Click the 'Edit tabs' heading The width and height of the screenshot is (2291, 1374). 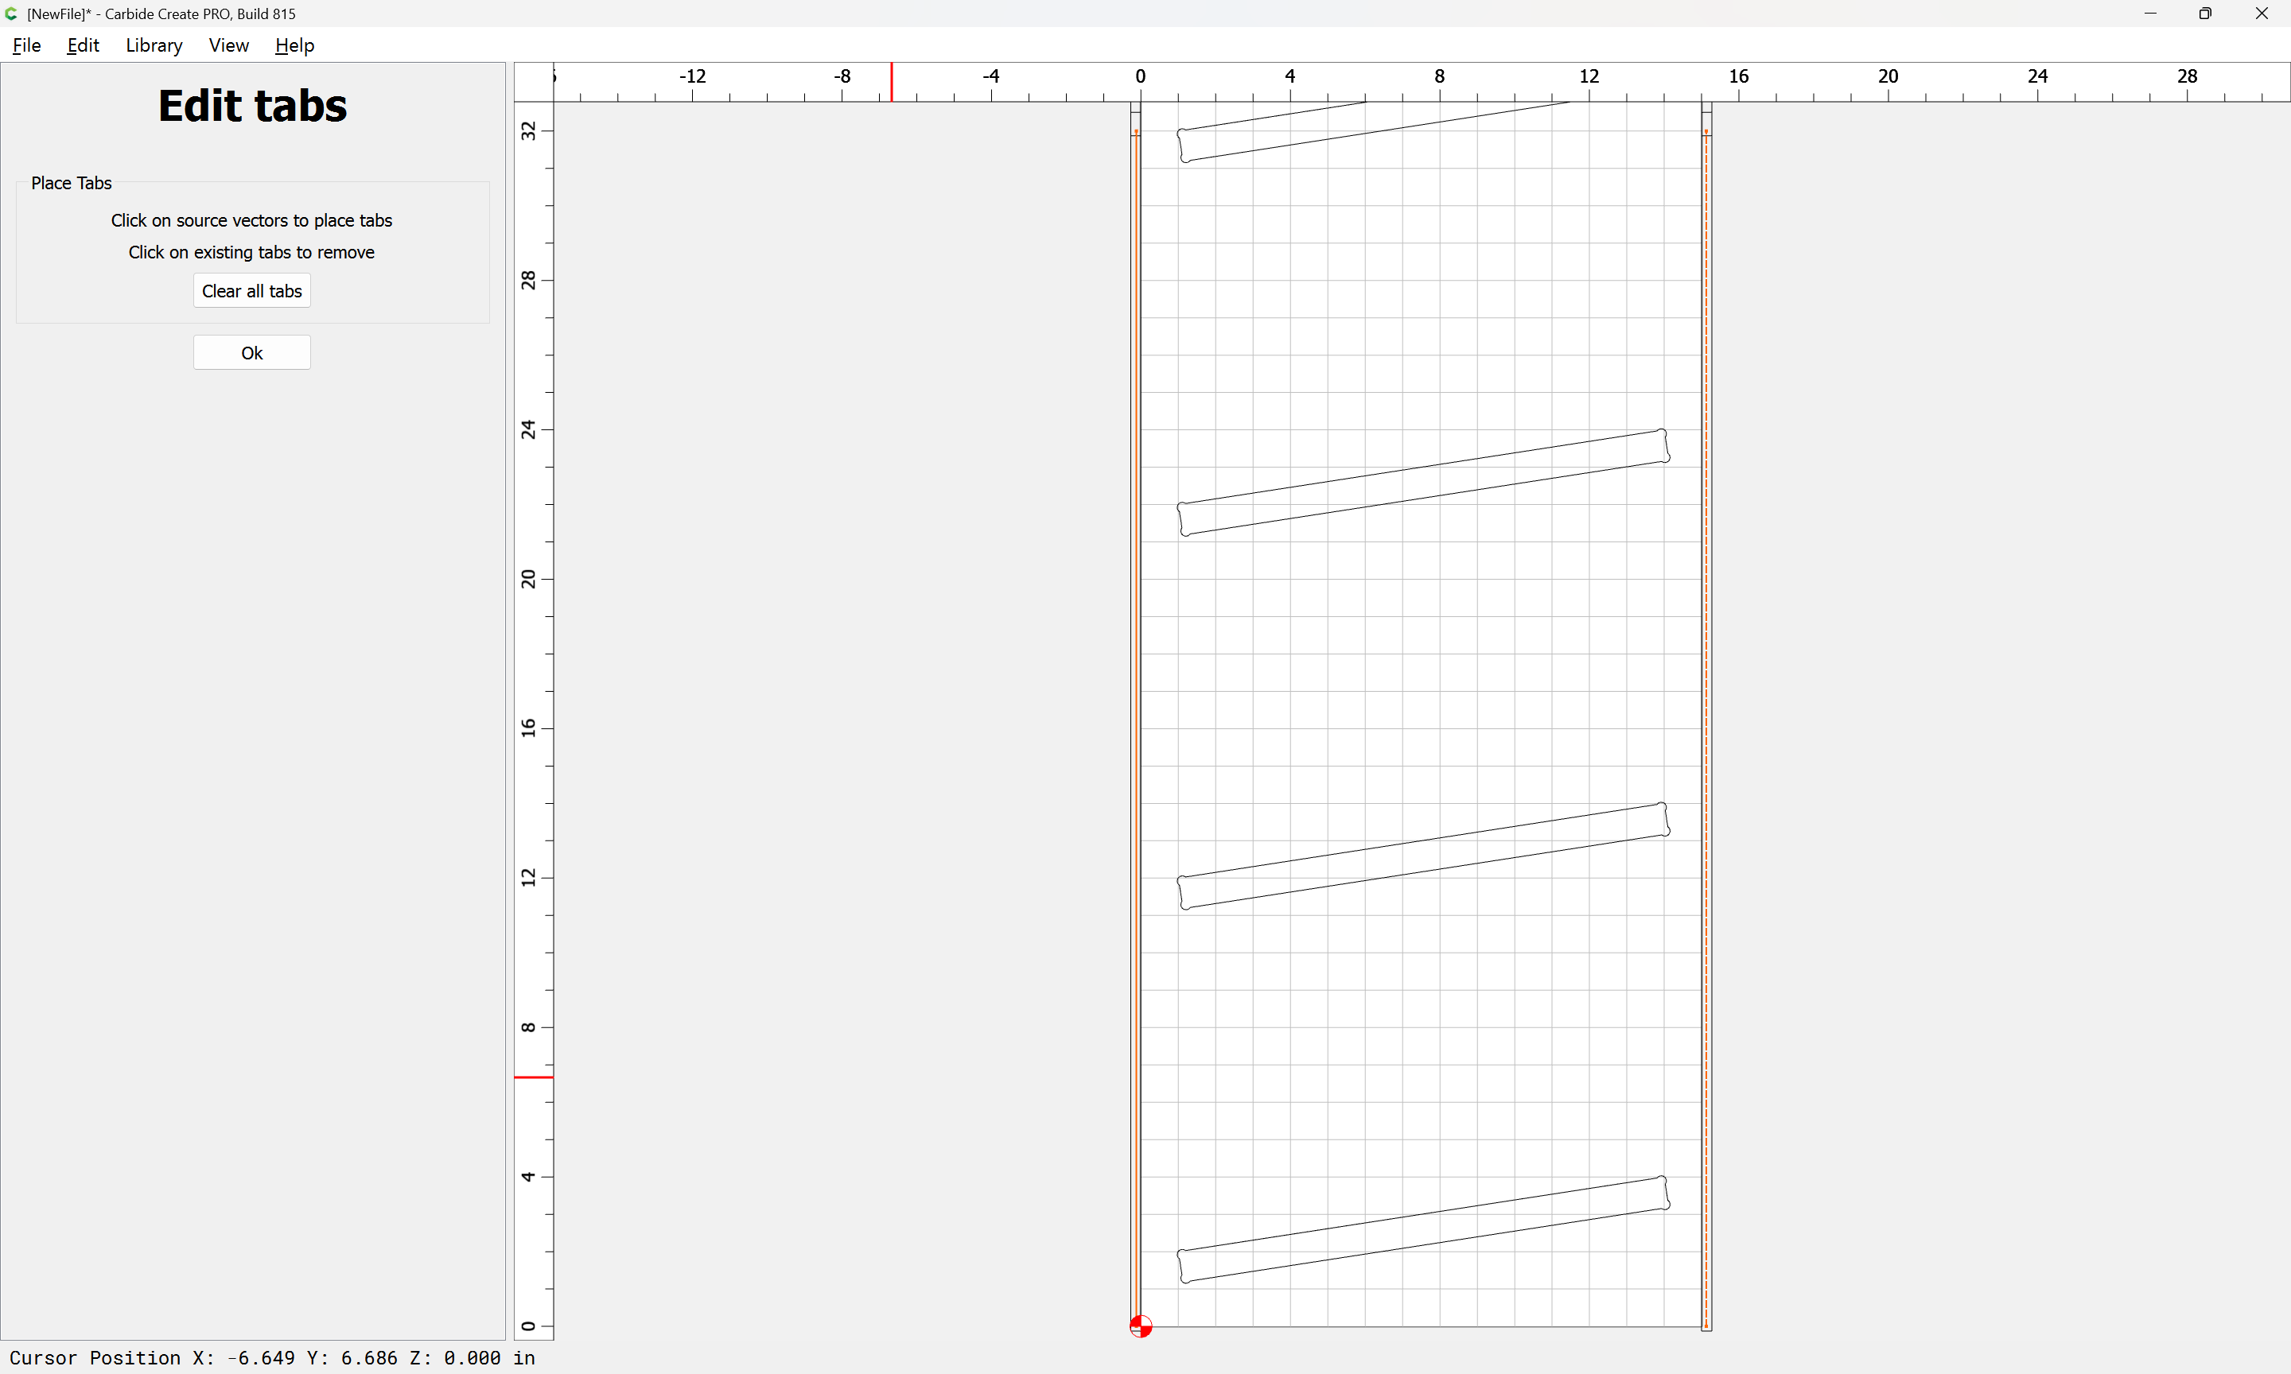click(252, 106)
